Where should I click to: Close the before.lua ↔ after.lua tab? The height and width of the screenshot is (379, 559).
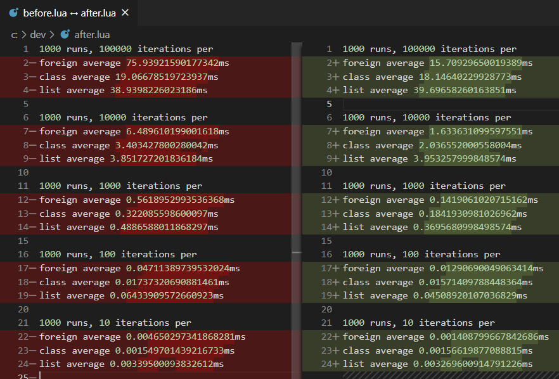point(125,13)
